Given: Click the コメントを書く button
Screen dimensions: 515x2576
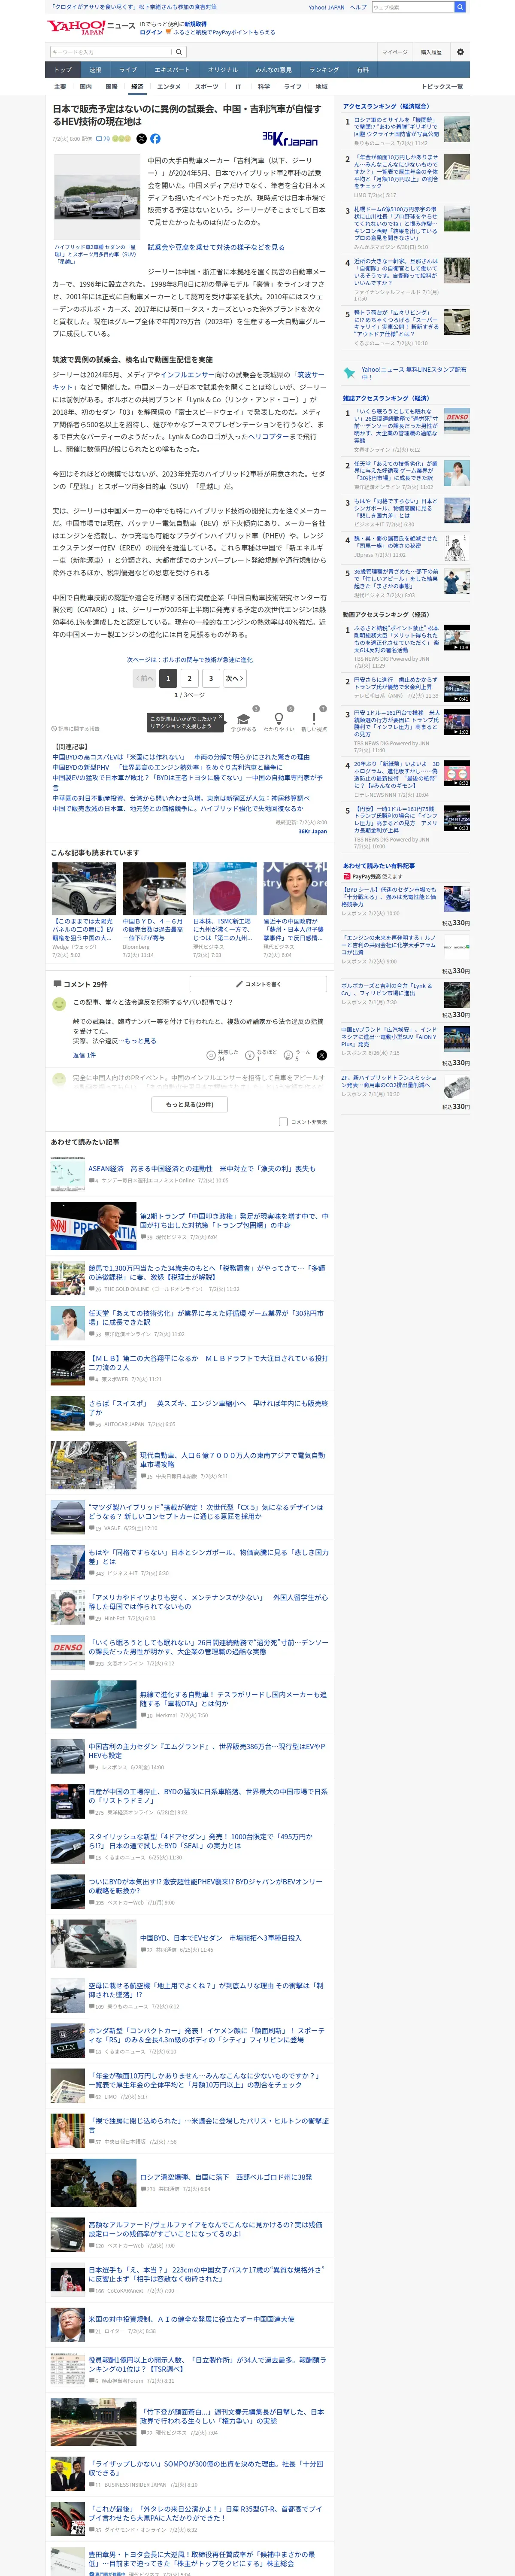Looking at the screenshot, I should tap(258, 984).
